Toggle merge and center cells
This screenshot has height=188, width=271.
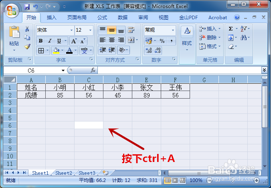pyautogui.click(x=131, y=40)
